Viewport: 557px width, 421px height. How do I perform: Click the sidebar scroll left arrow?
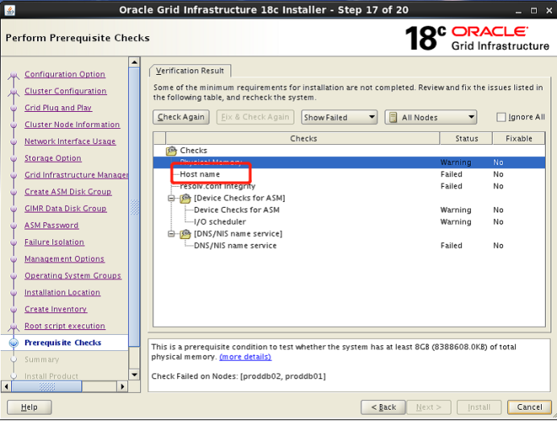6,386
